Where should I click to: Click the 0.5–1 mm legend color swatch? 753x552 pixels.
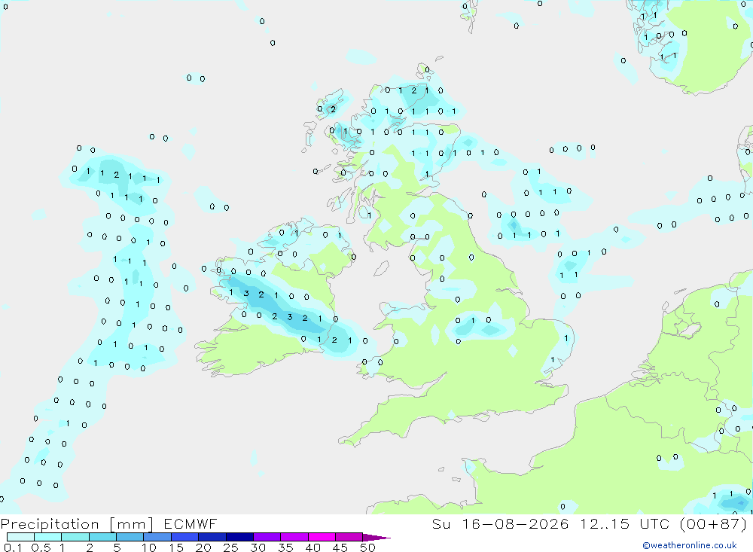[x=48, y=537]
